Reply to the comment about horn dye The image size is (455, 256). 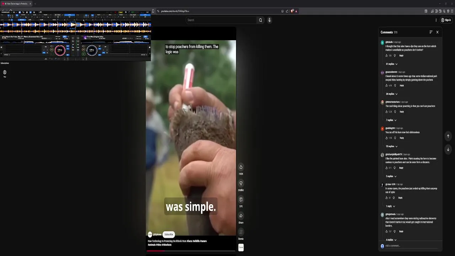coord(401,56)
